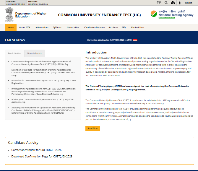Screen dimensions: 198x171
Task: Open Correction Window for CUET(UG) – 2026 link
Action: click(x=36, y=150)
